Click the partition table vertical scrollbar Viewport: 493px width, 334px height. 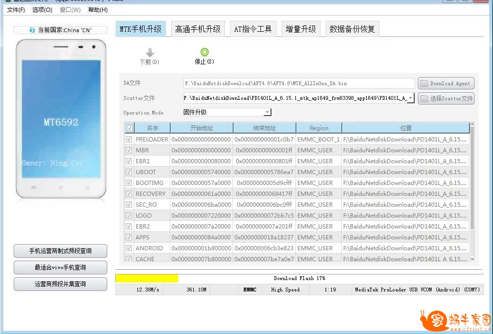(472, 192)
